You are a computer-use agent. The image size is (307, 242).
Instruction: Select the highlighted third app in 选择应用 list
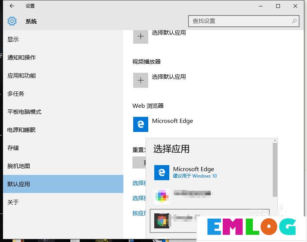210,221
